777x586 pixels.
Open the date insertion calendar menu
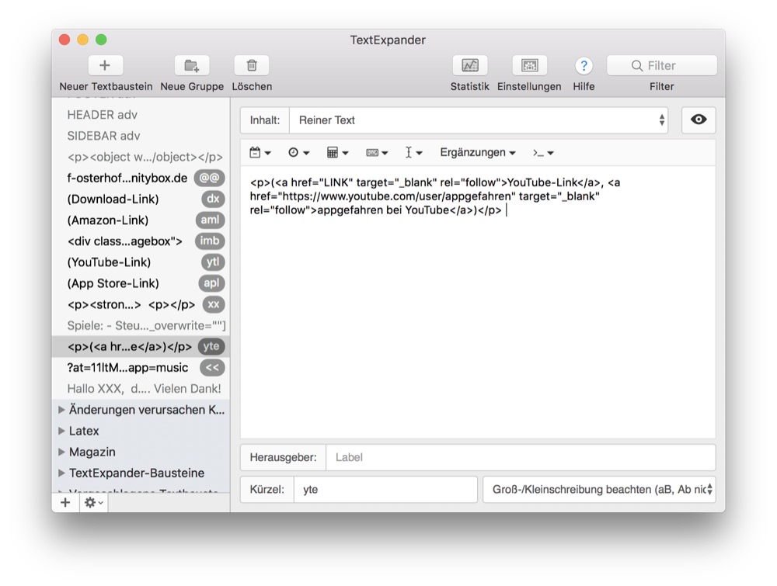[x=260, y=153]
